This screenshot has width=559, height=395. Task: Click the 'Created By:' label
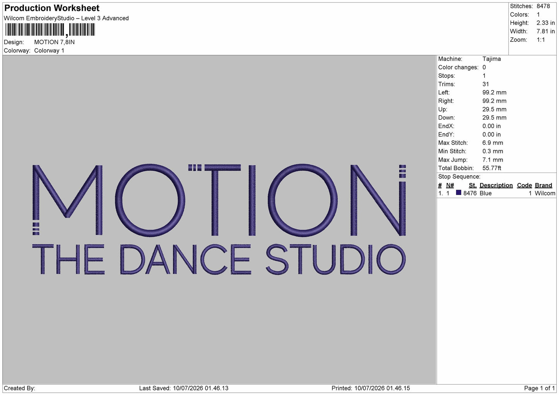click(x=19, y=388)
